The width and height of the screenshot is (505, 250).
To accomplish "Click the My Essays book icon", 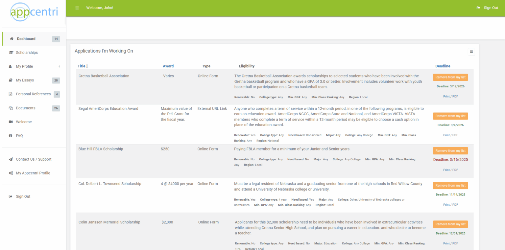I will click(x=11, y=80).
